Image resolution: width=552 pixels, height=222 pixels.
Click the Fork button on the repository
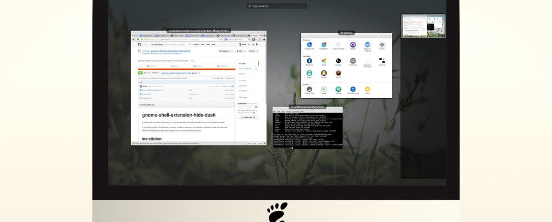[252, 51]
